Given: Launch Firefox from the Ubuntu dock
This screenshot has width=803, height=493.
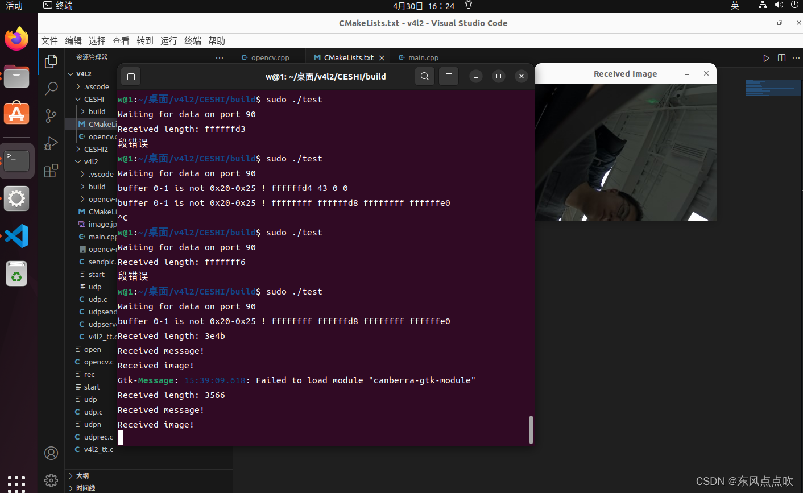Looking at the screenshot, I should (16, 39).
